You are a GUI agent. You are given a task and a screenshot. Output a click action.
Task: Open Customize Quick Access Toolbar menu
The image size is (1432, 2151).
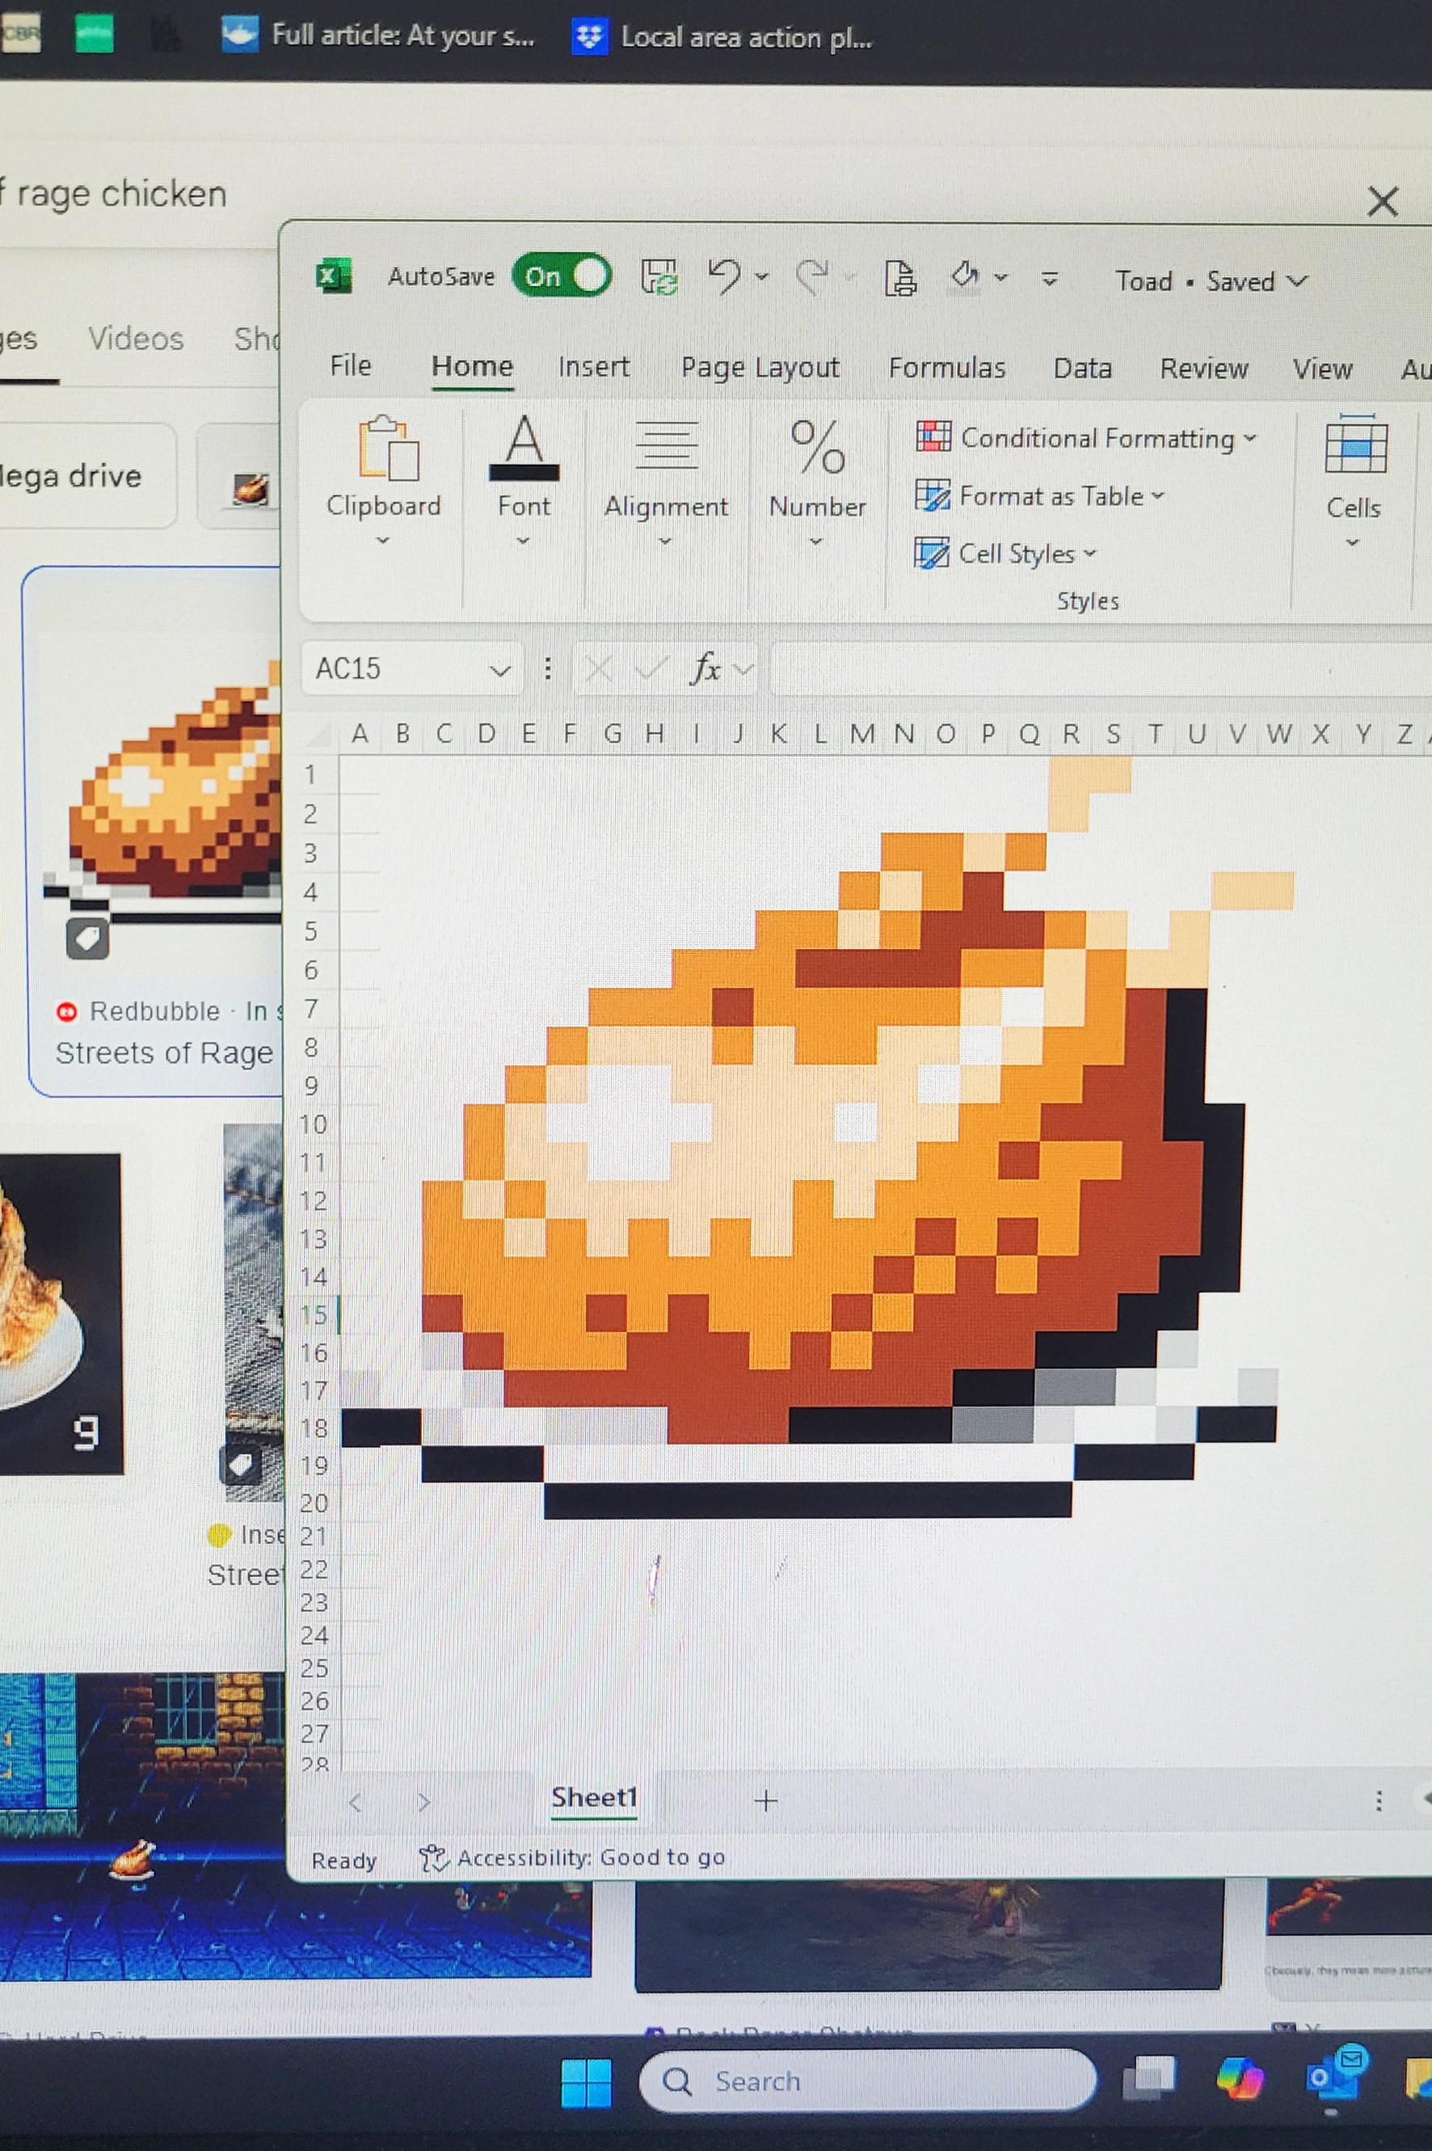pyautogui.click(x=1051, y=279)
